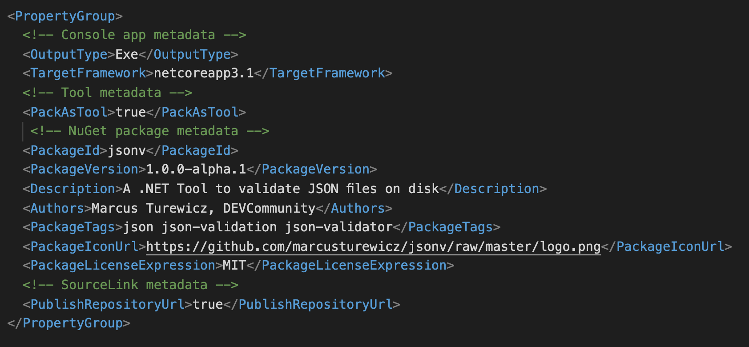The width and height of the screenshot is (749, 347).
Task: Click the NuGet package metadata comment
Action: pos(149,131)
